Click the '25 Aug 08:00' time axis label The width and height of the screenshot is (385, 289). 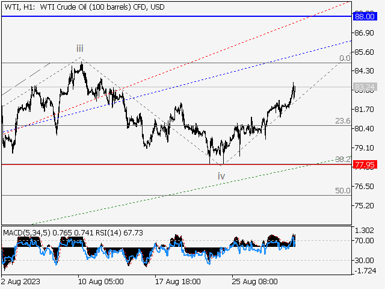tap(255, 281)
